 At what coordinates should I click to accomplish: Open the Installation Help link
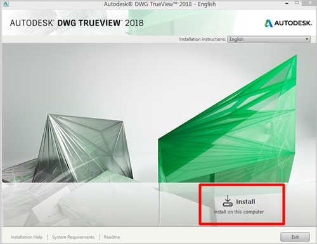[x=27, y=237]
